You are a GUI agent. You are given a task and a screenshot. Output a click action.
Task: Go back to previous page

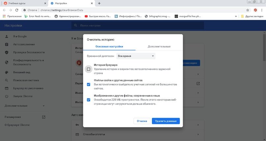(4, 10)
